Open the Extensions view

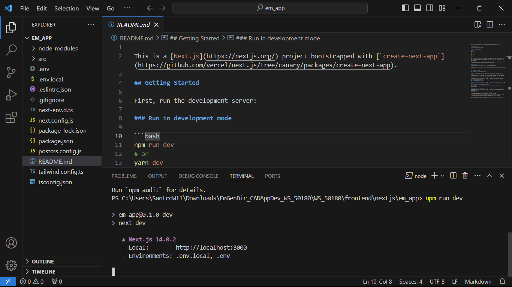[11, 117]
